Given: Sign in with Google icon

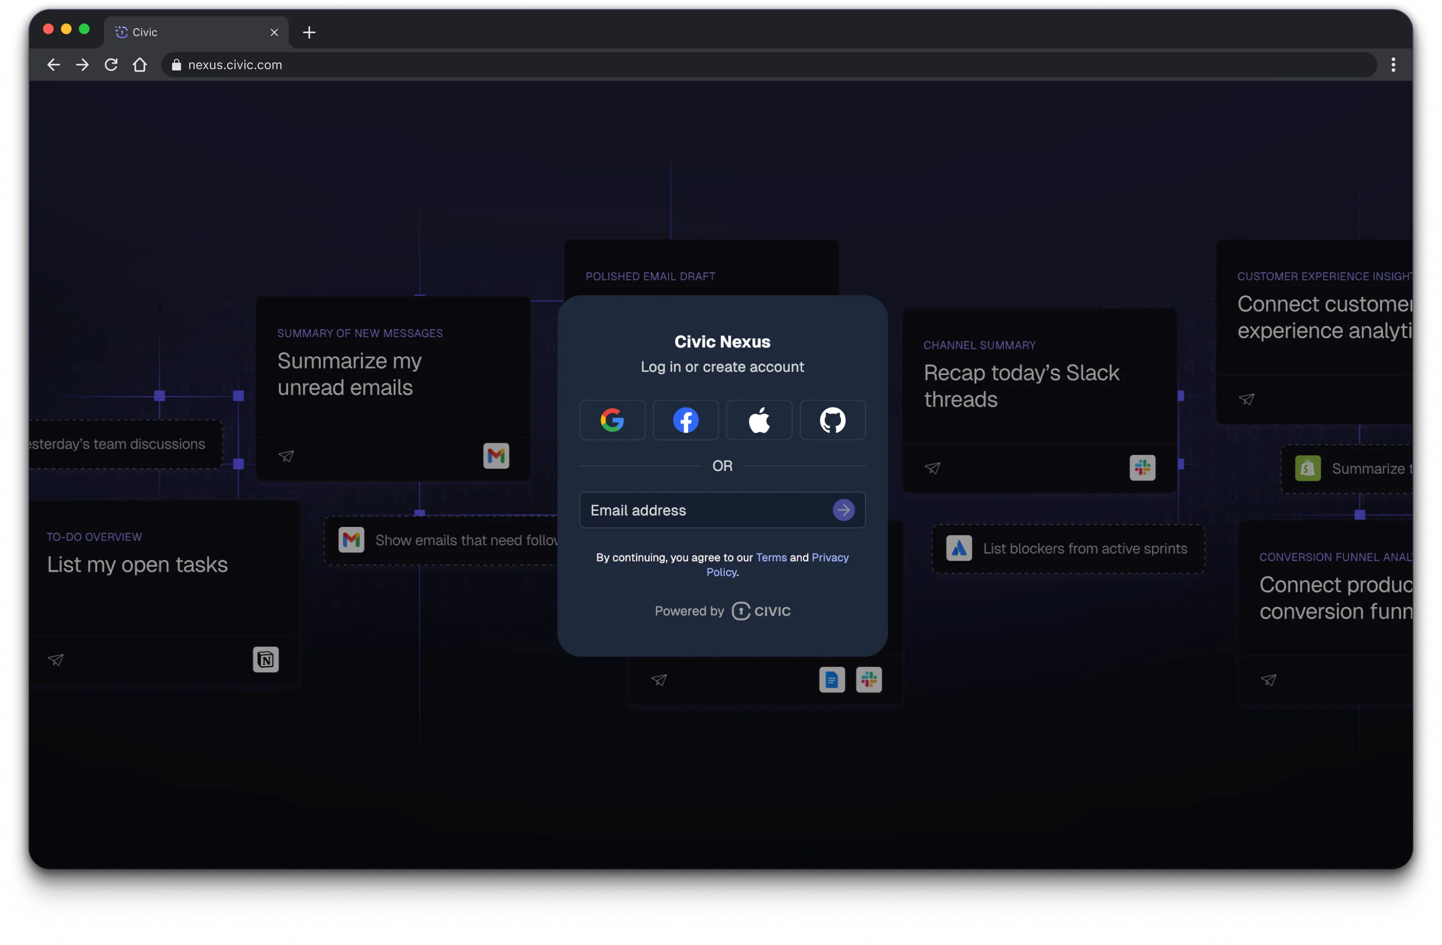Looking at the screenshot, I should click(x=612, y=419).
